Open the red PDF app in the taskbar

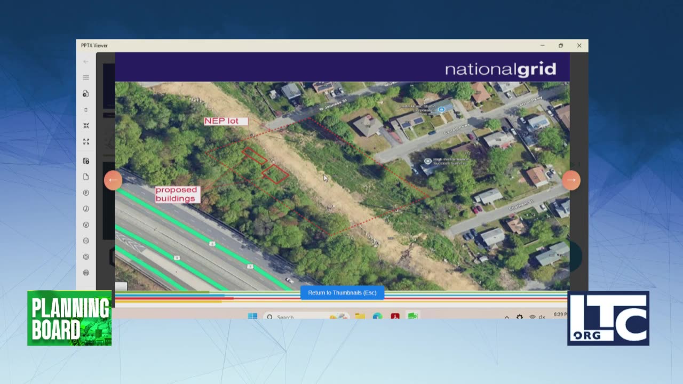[x=395, y=316]
